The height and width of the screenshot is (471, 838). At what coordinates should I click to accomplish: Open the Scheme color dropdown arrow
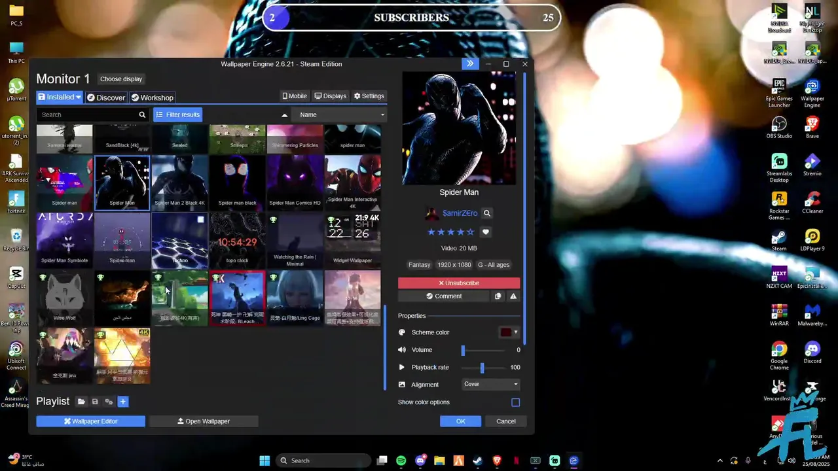(x=516, y=332)
